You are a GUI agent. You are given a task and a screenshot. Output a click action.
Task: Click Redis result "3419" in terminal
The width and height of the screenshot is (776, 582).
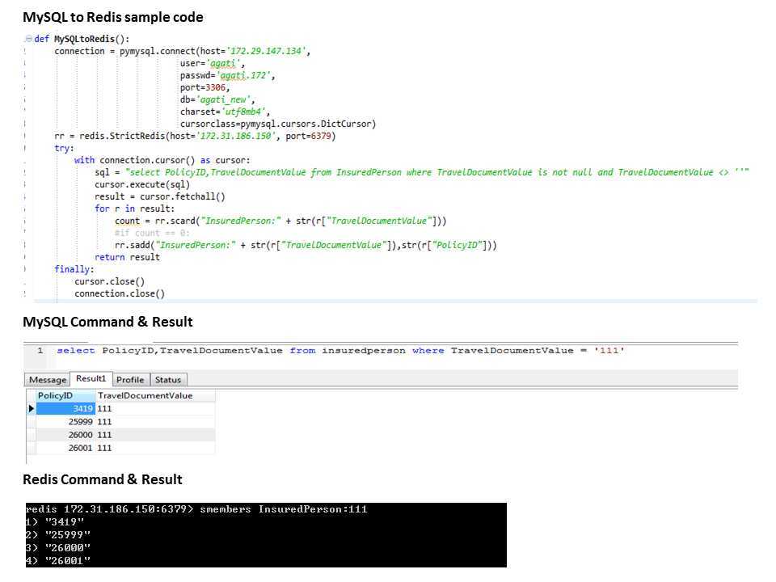65,522
